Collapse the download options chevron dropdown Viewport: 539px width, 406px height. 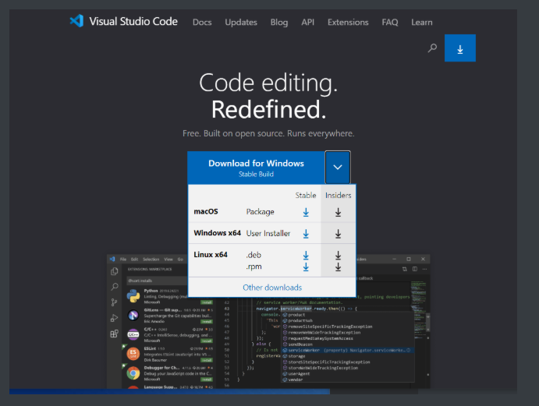[x=338, y=168]
